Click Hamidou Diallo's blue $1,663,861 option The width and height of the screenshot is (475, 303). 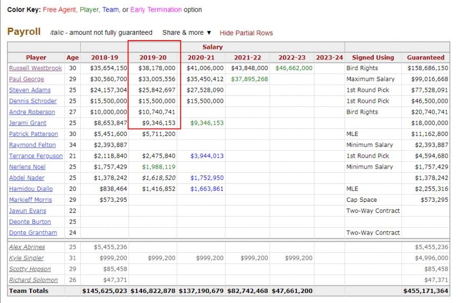(x=207, y=189)
